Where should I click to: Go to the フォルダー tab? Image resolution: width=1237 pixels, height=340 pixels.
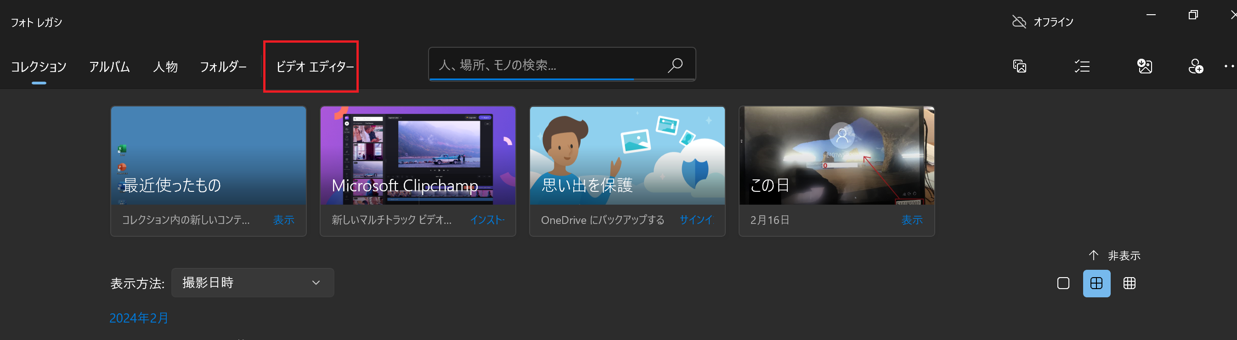223,67
